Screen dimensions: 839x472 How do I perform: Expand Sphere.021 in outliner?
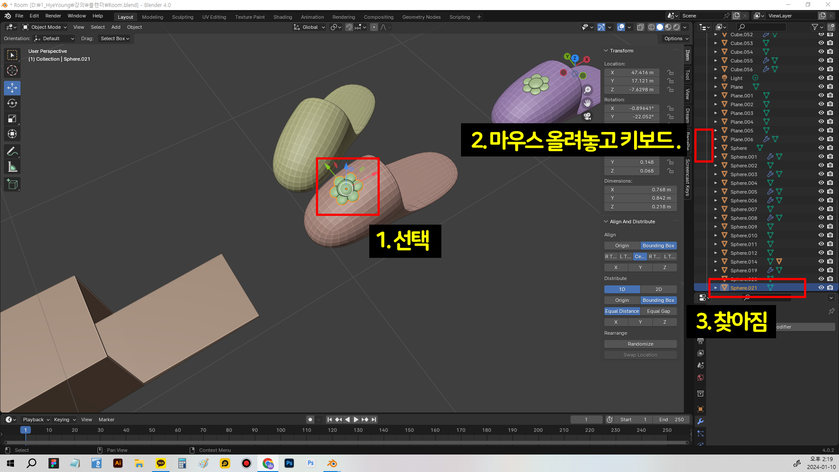(x=715, y=288)
